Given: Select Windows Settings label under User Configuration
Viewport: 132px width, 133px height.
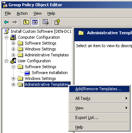Looking at the screenshot, I should click(x=40, y=78).
